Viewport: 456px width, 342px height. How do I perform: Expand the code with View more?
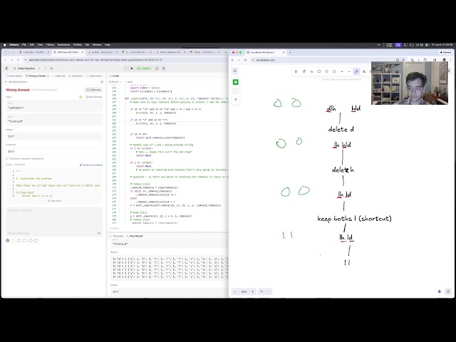click(x=55, y=201)
